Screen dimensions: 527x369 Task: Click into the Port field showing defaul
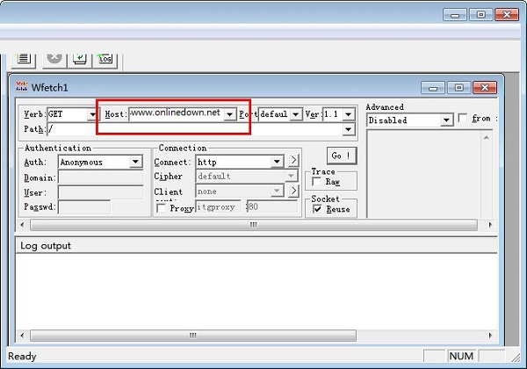[x=274, y=114]
